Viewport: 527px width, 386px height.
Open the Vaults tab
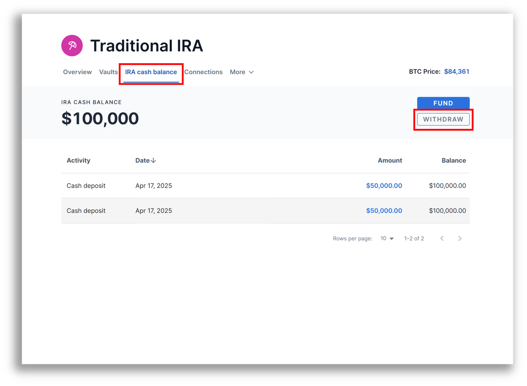(108, 72)
